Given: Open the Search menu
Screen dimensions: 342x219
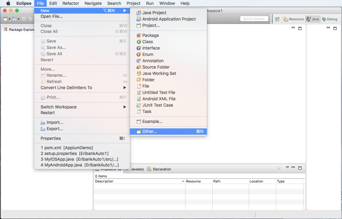Looking at the screenshot, I should point(114,3).
